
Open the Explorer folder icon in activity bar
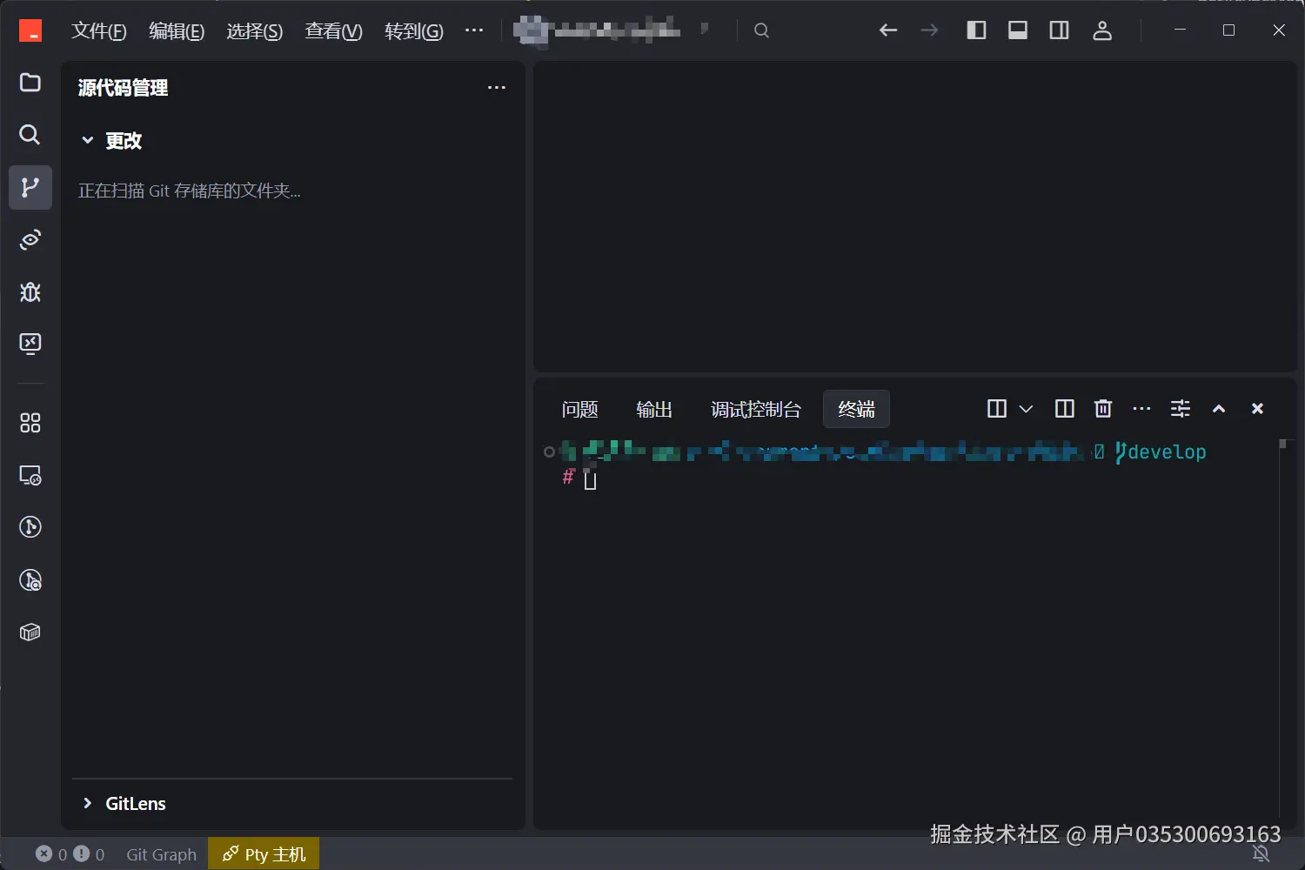click(x=30, y=83)
